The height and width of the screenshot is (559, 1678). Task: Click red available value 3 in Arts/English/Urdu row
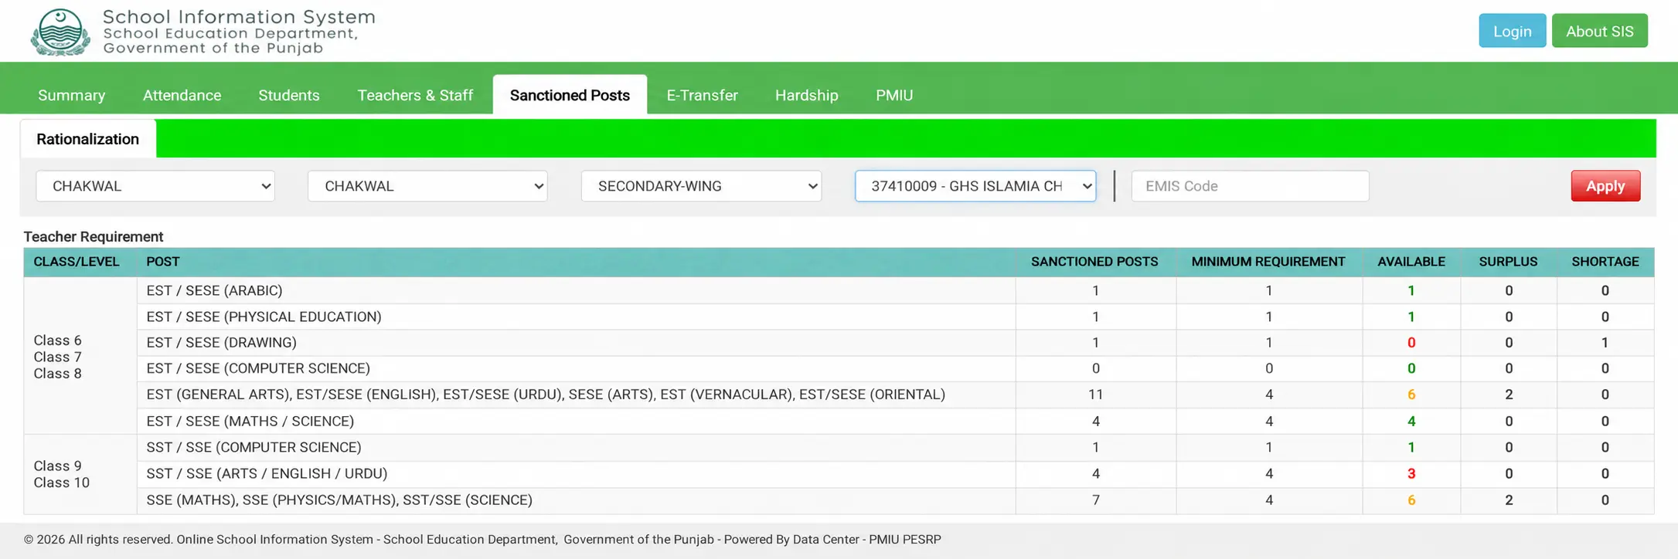coord(1411,474)
